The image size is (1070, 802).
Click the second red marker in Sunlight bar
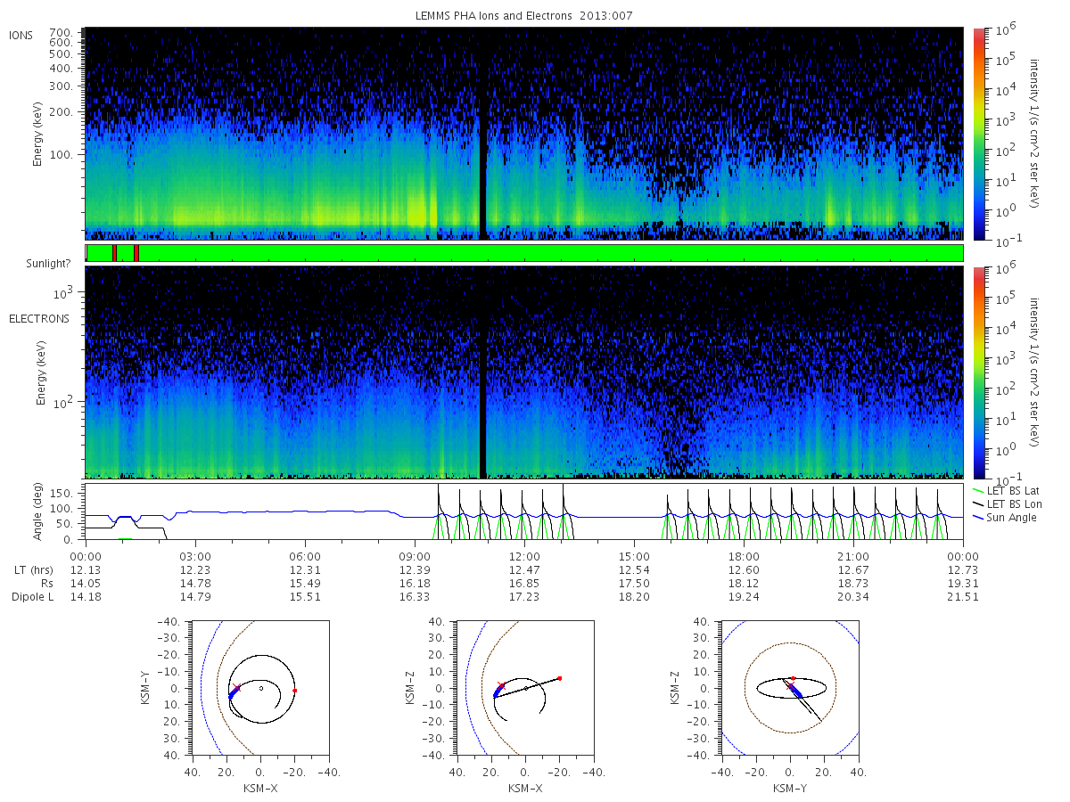click(x=136, y=253)
